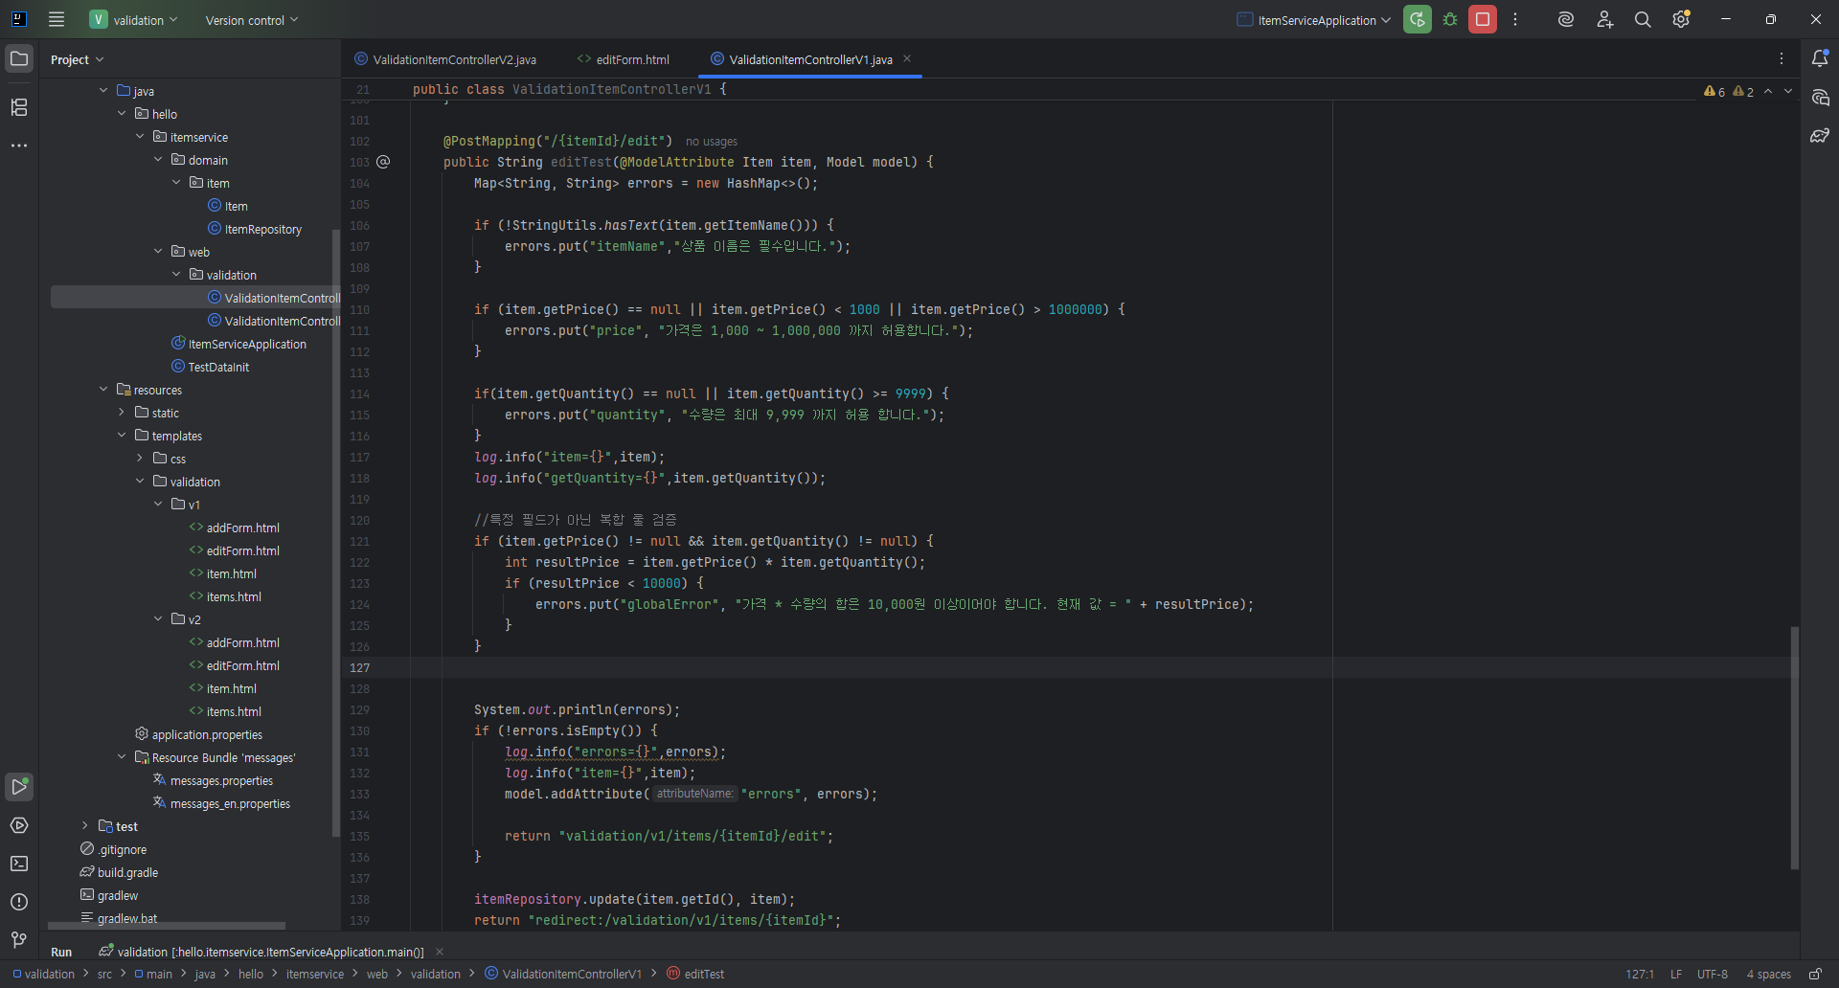
Task: Open Code With Me add-user icon
Action: tap(1605, 19)
